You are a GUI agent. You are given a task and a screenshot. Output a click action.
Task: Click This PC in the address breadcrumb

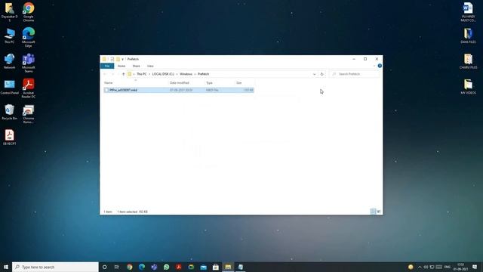point(142,74)
